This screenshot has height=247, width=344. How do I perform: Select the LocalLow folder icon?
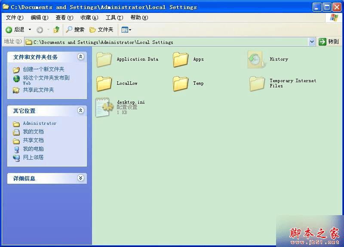tap(104, 83)
